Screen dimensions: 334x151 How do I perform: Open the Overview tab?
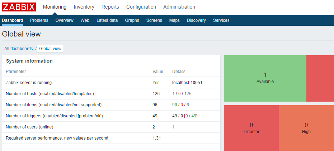tap(64, 20)
